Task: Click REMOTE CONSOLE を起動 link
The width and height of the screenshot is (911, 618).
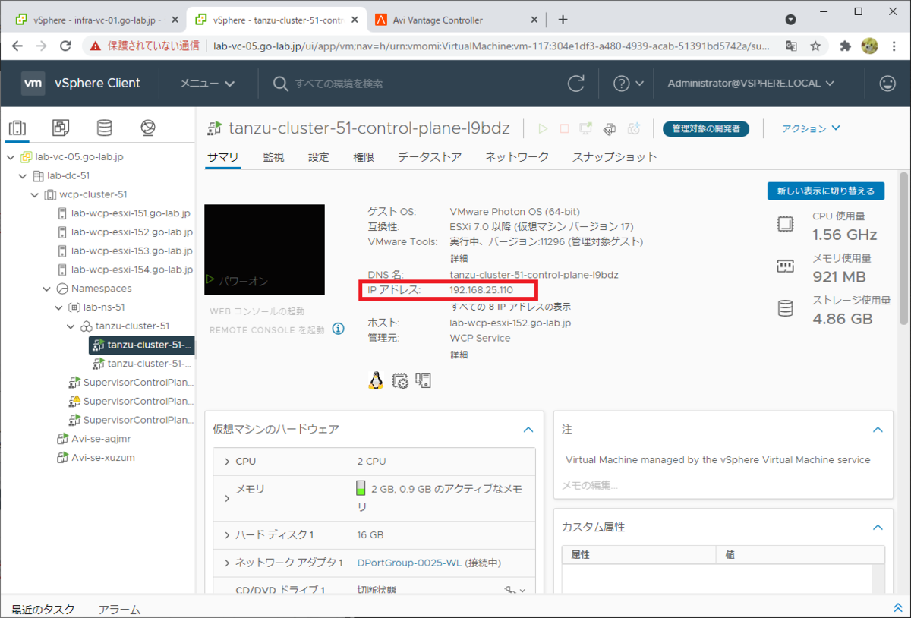Action: pyautogui.click(x=266, y=330)
